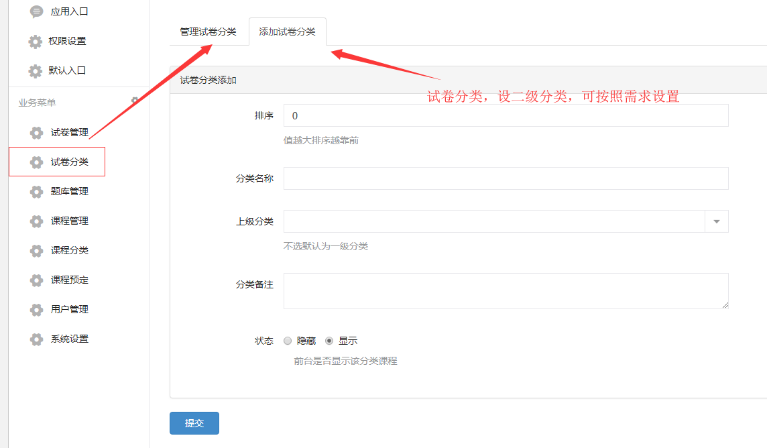Click the 分类名称 input field
The width and height of the screenshot is (767, 448).
tap(506, 178)
